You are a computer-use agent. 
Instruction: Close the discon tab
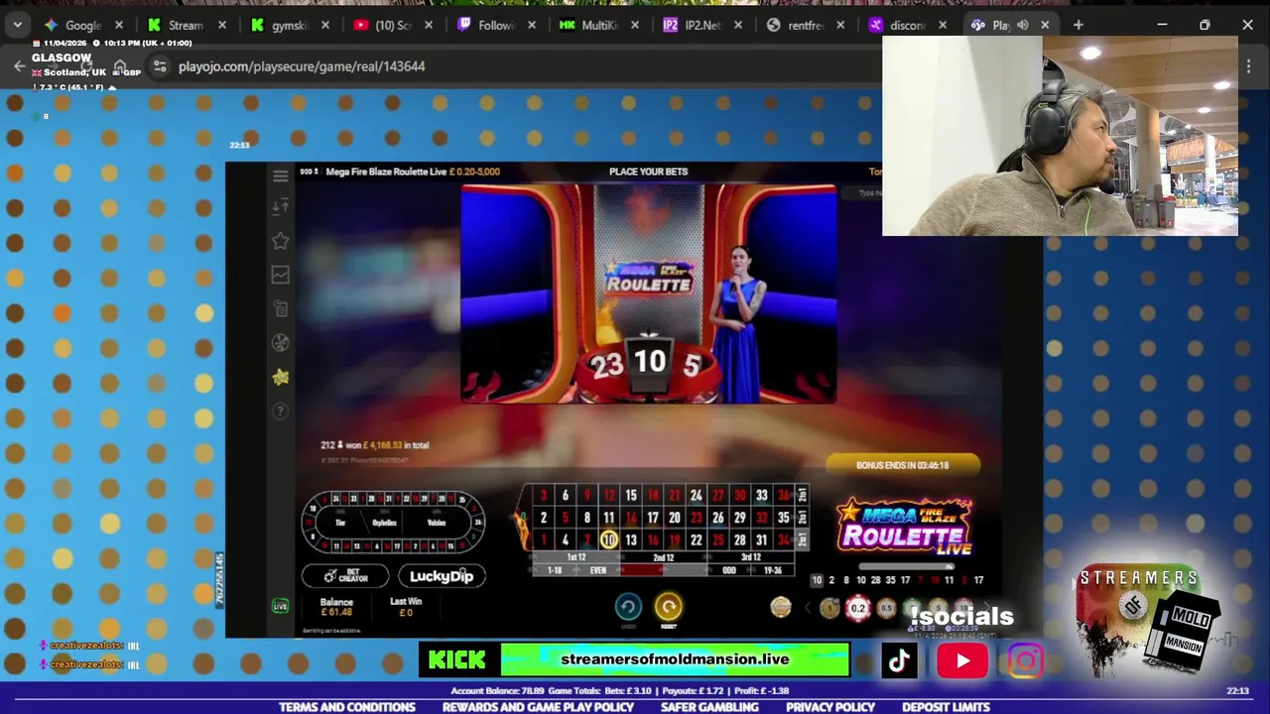point(943,25)
